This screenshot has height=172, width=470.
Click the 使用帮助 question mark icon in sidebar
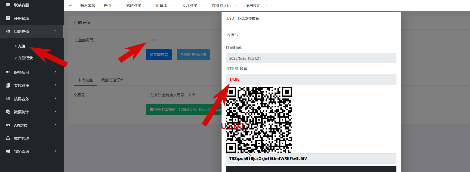[8, 18]
